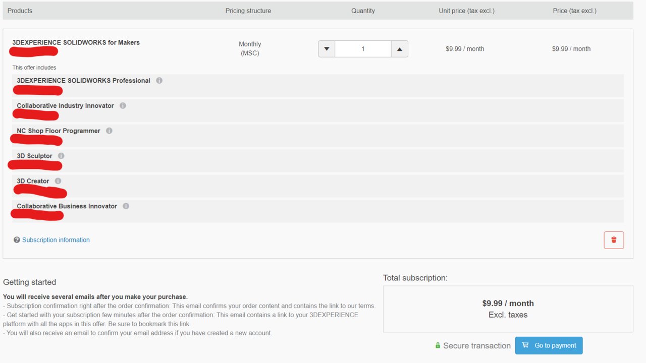Click the Getting started heading

[29, 282]
